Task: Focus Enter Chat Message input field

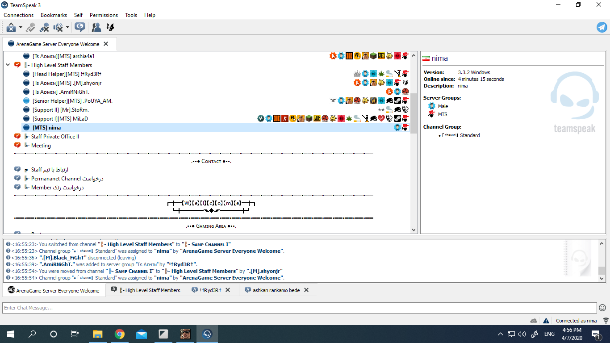Action: 300,308
